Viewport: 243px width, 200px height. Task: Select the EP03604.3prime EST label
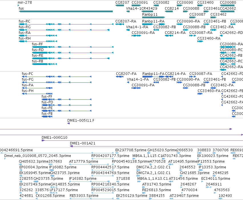[34, 167]
